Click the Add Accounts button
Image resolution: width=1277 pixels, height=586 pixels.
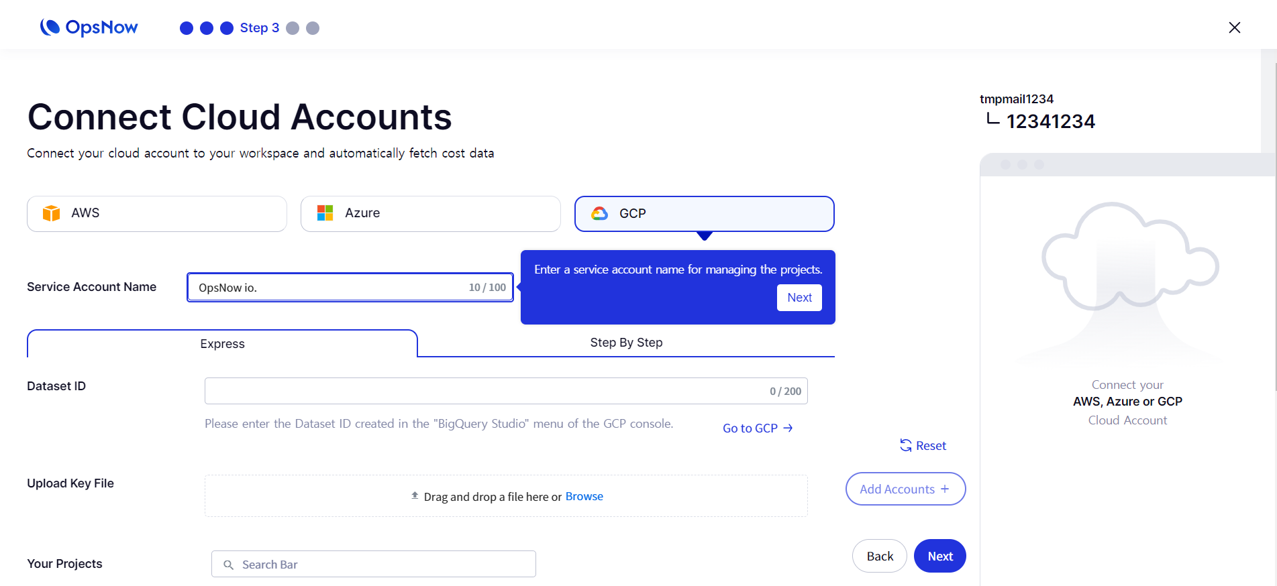point(905,489)
